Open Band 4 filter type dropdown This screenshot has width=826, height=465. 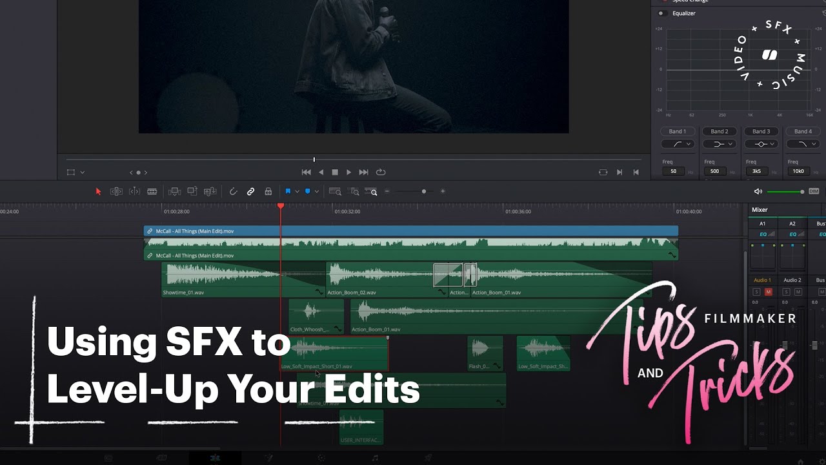(803, 144)
